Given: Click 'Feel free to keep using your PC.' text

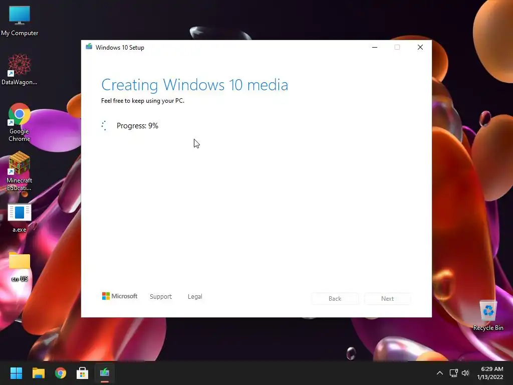Looking at the screenshot, I should pos(143,100).
